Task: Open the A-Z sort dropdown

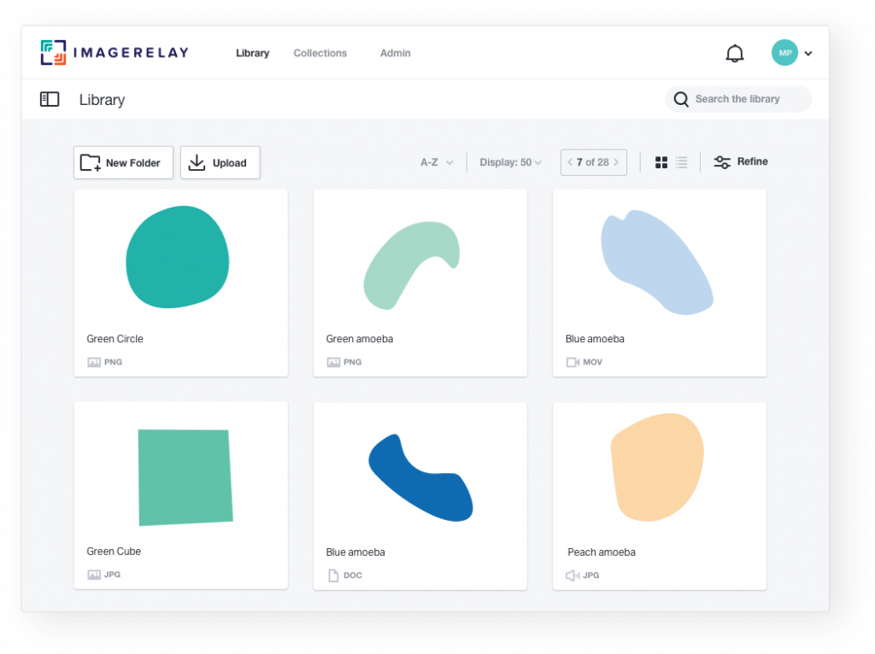Action: click(436, 161)
